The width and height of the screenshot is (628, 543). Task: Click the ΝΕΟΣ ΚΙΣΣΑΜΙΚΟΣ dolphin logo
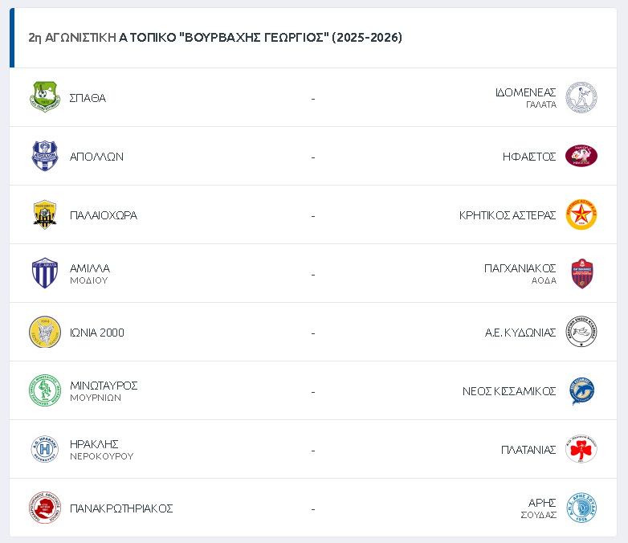(x=581, y=390)
